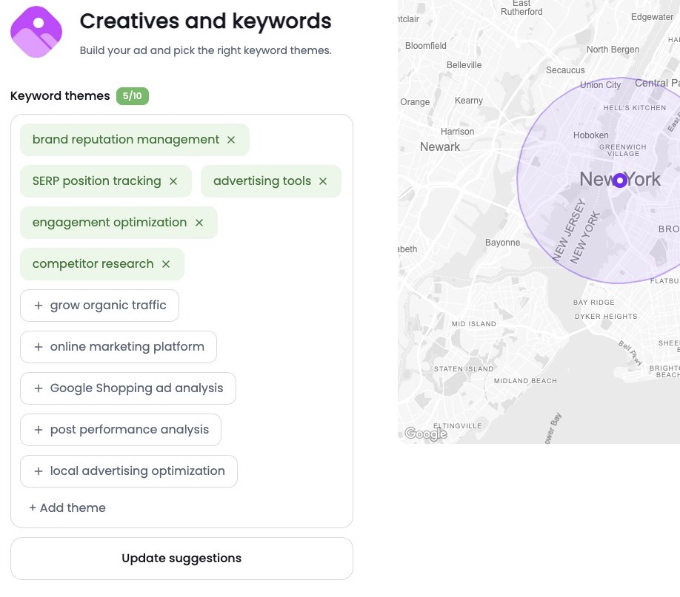Add Google Shopping ad analysis theme
The image size is (680, 597).
point(128,388)
